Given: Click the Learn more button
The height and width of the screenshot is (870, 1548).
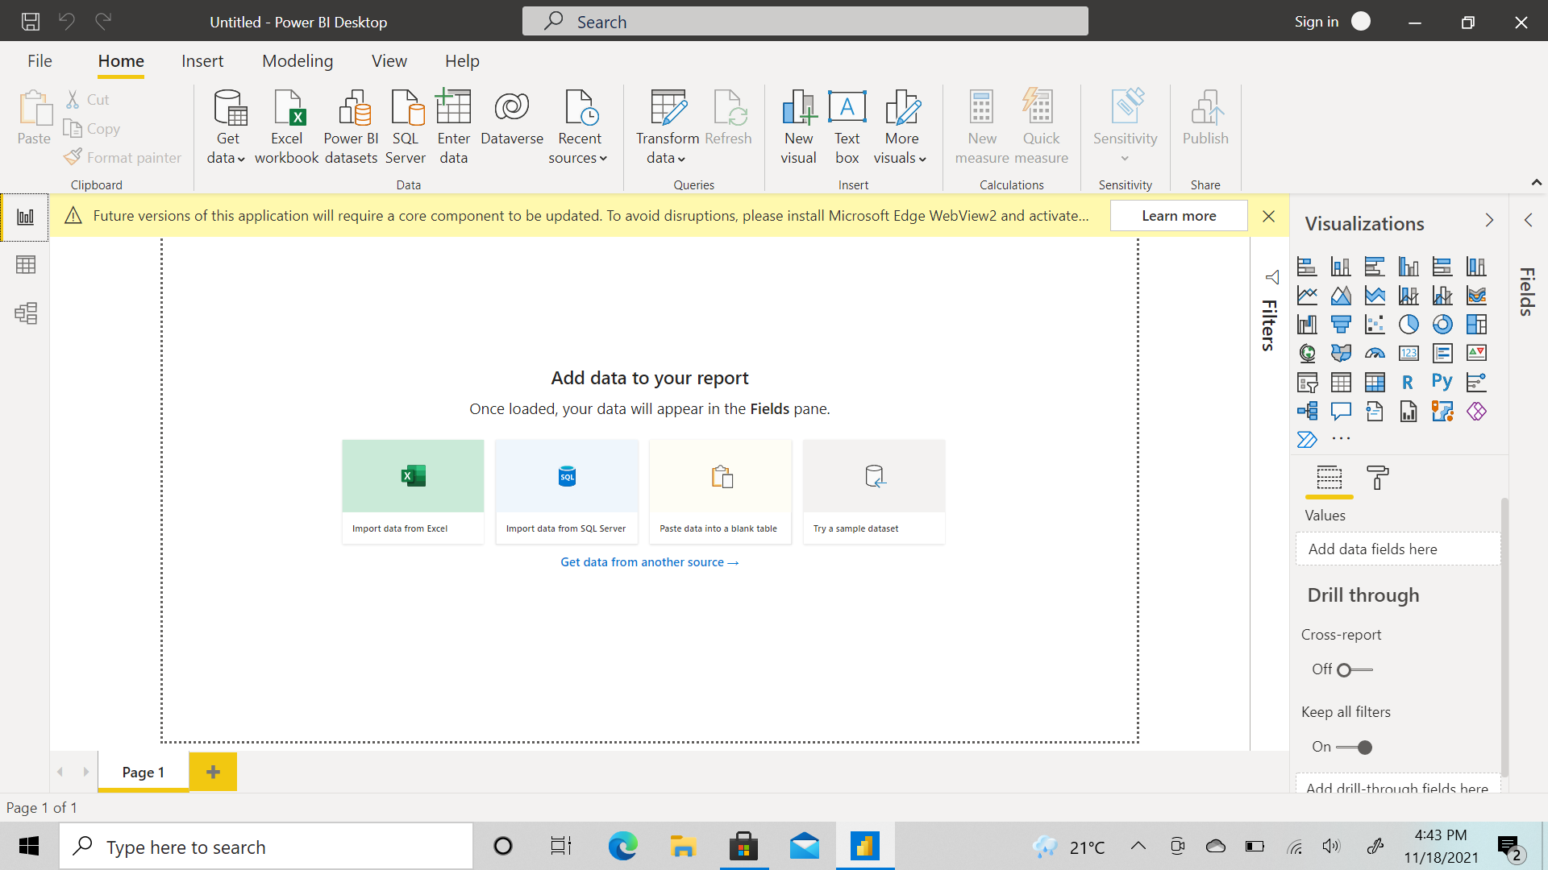Looking at the screenshot, I should (1178, 216).
